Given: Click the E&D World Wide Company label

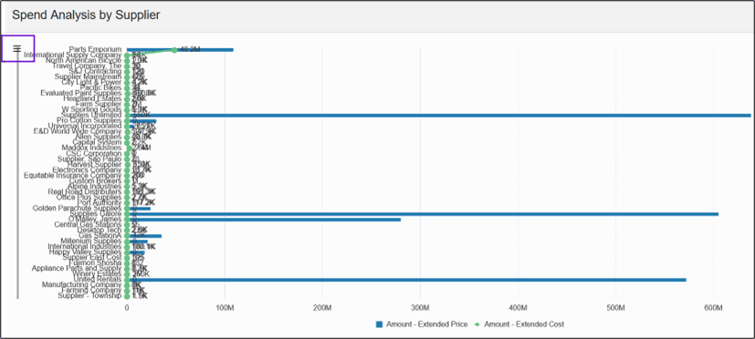Looking at the screenshot, I should [78, 132].
